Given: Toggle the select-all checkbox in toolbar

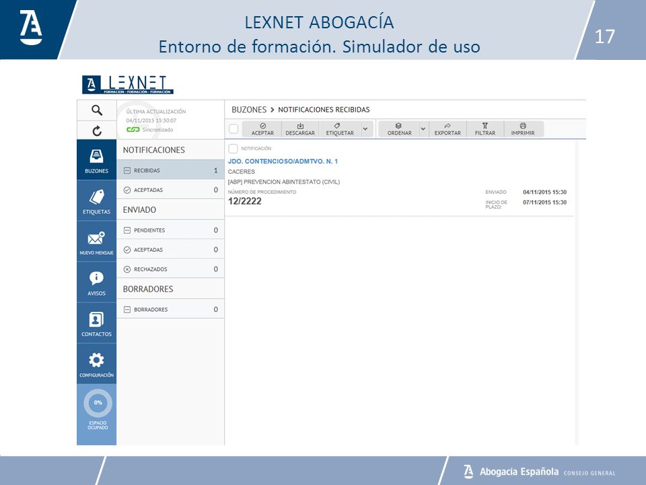Looking at the screenshot, I should point(234,129).
